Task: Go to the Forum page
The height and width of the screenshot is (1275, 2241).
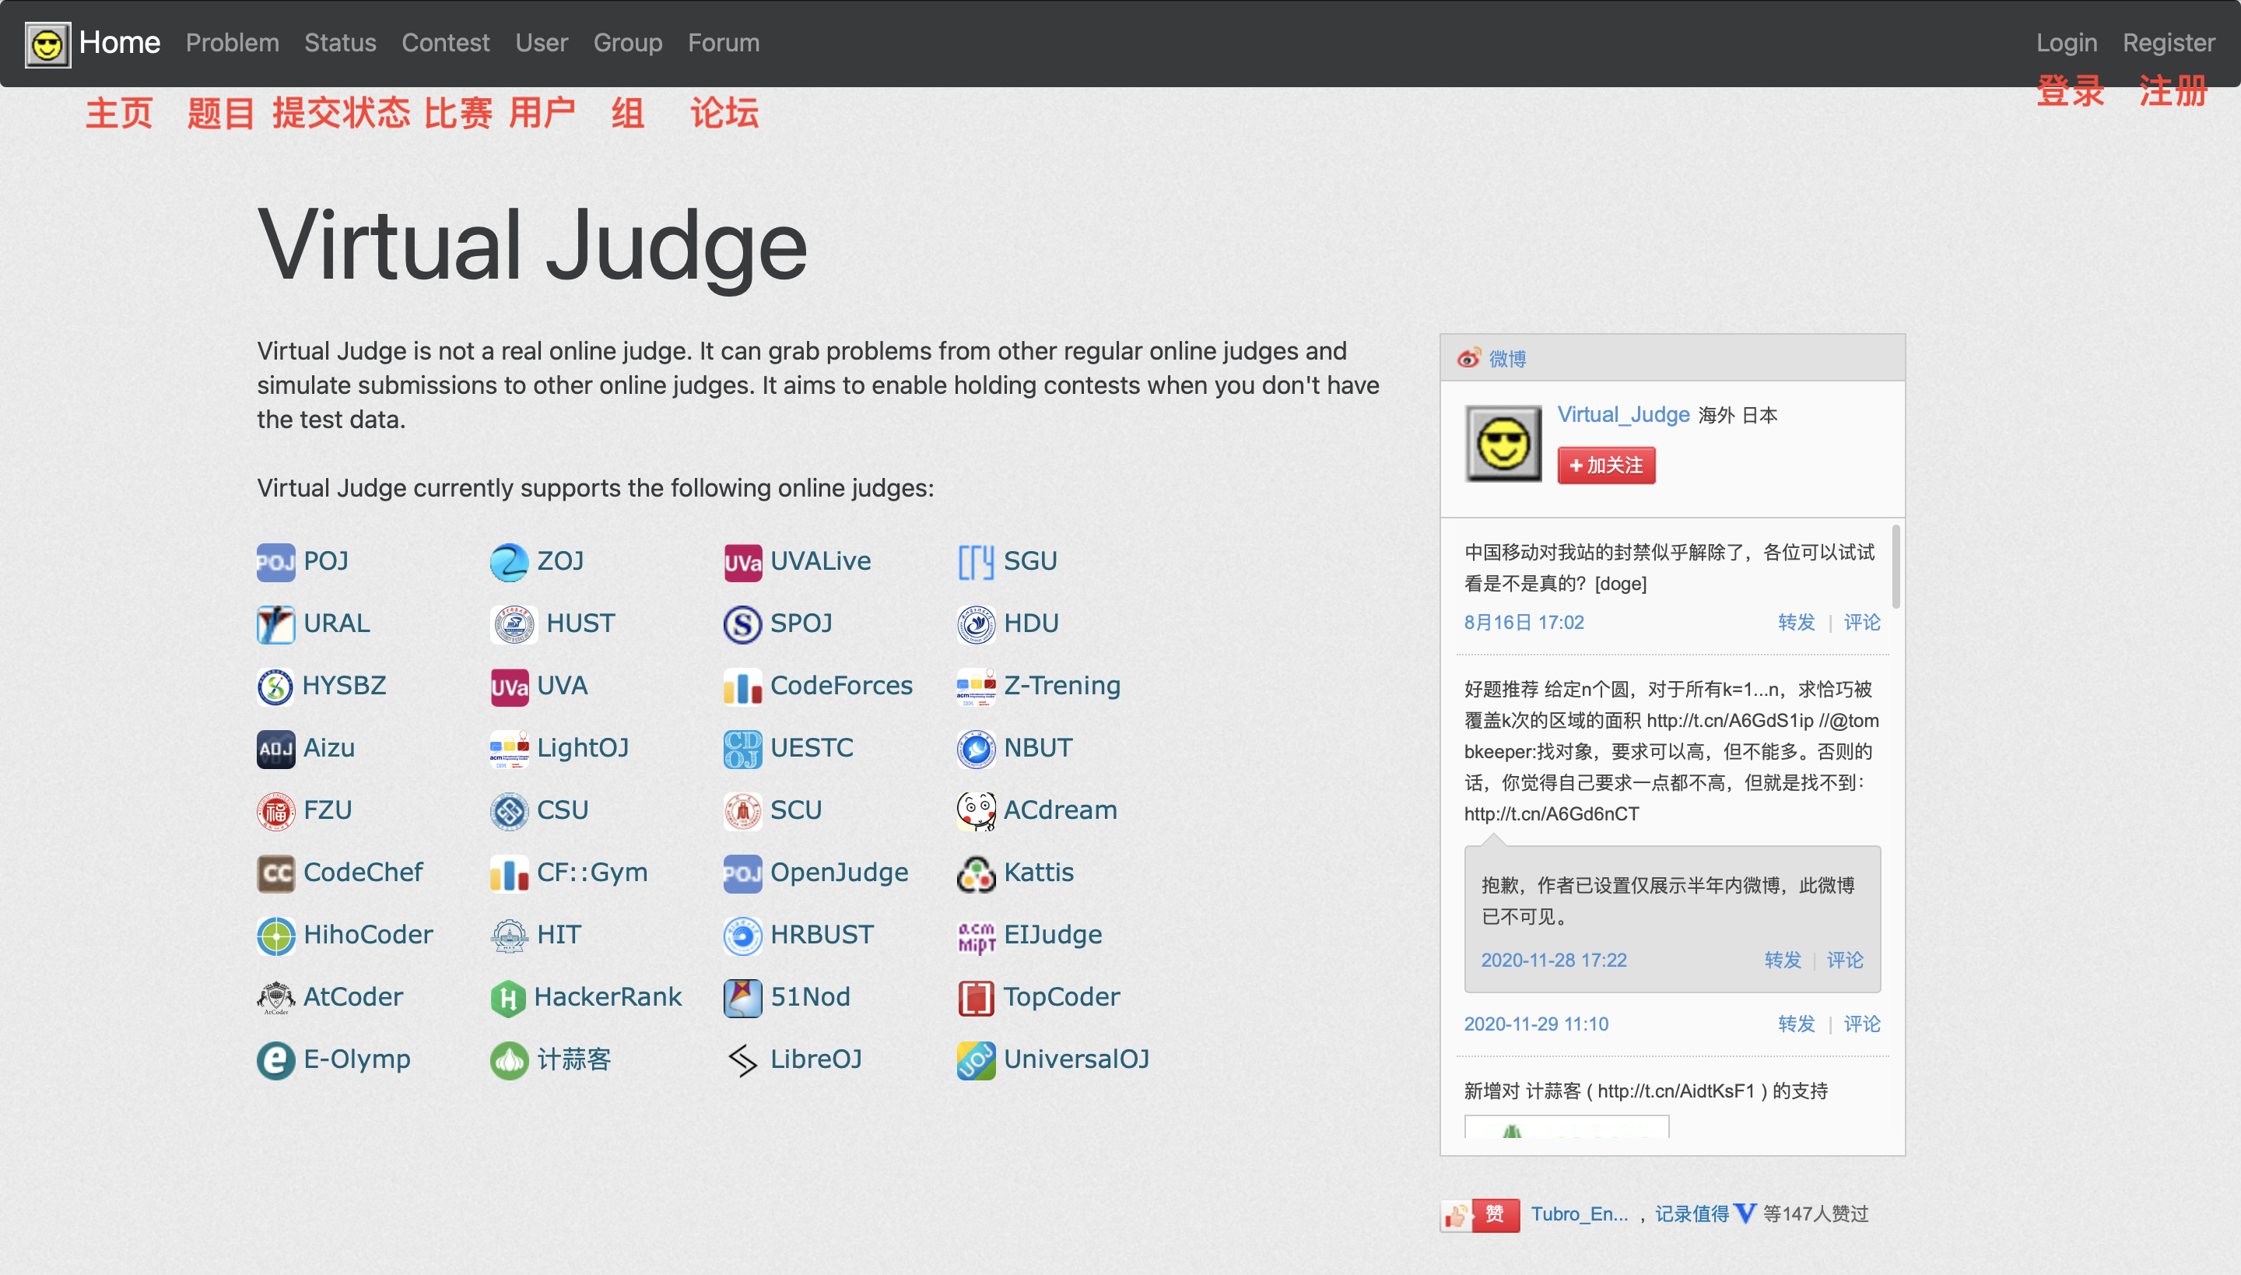Action: [x=723, y=43]
